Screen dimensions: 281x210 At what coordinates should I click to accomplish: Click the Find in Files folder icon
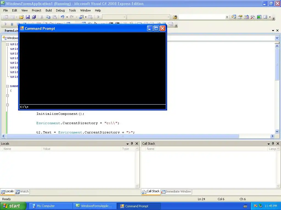point(175,17)
